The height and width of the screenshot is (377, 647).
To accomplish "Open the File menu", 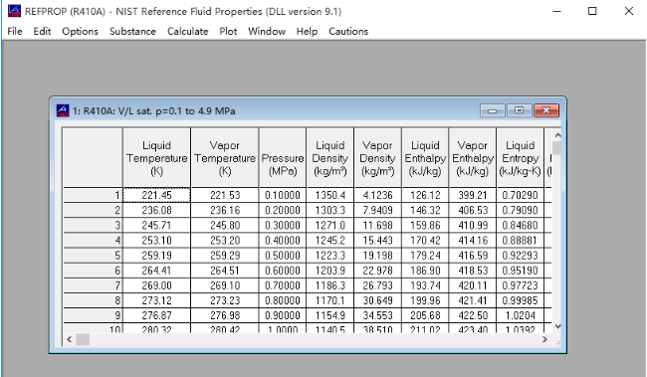I will 15,32.
